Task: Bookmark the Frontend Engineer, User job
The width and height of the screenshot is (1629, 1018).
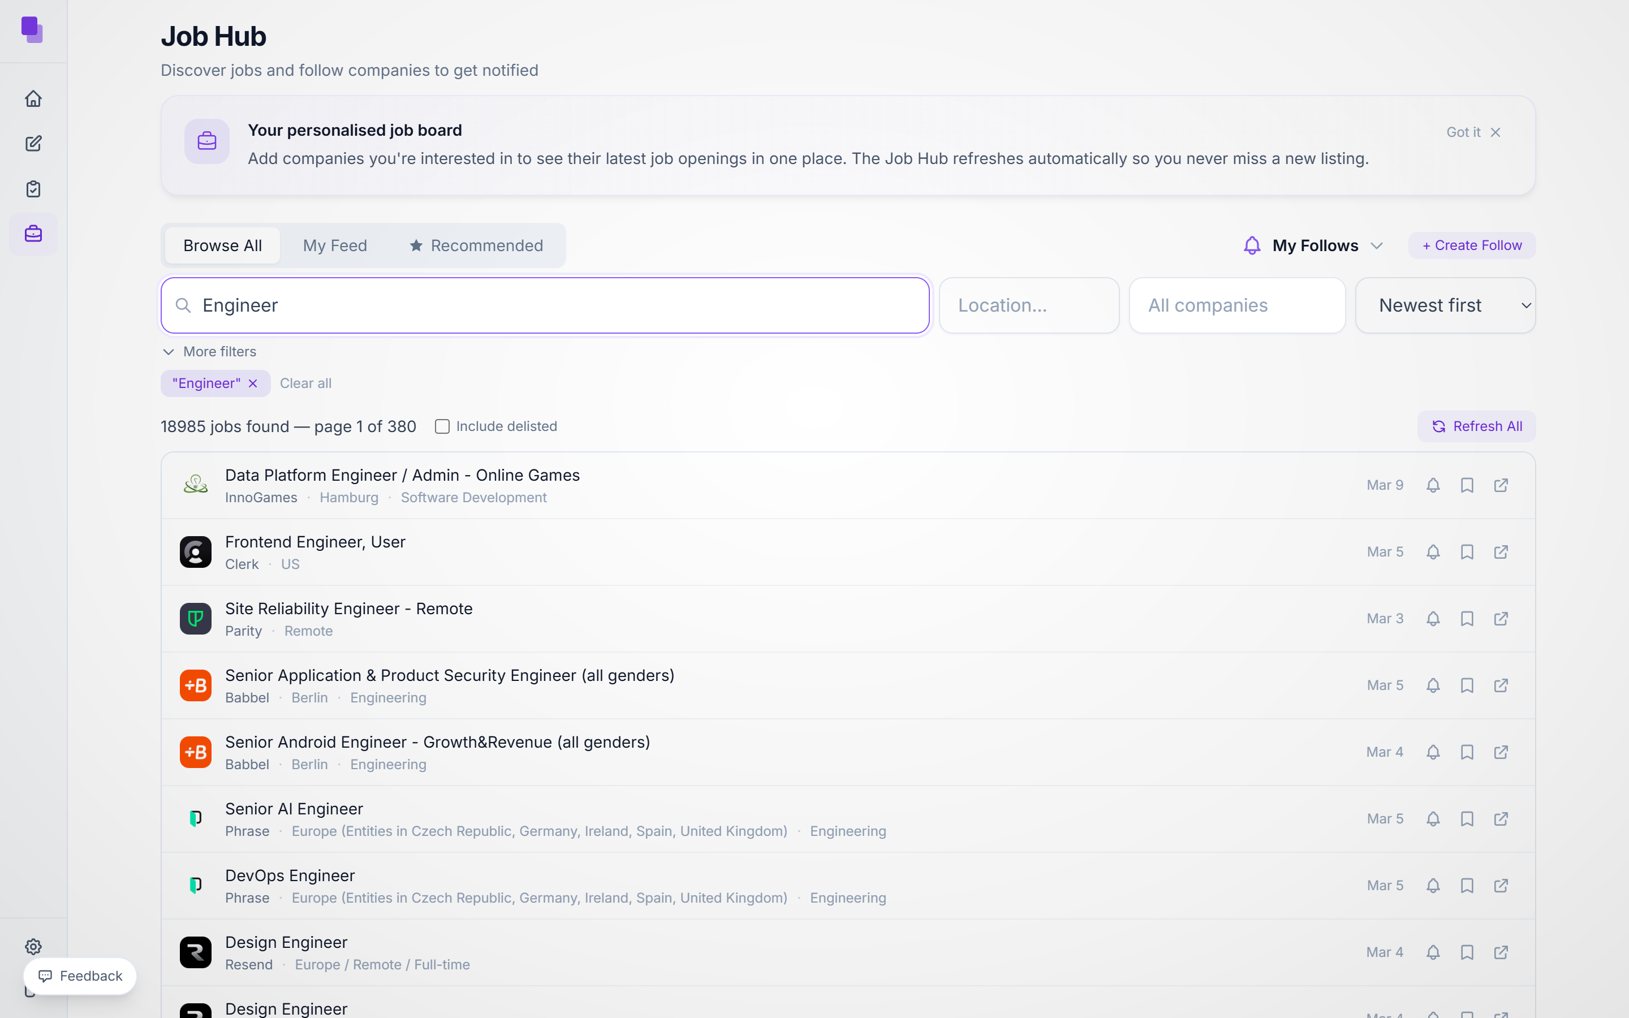Action: tap(1467, 551)
